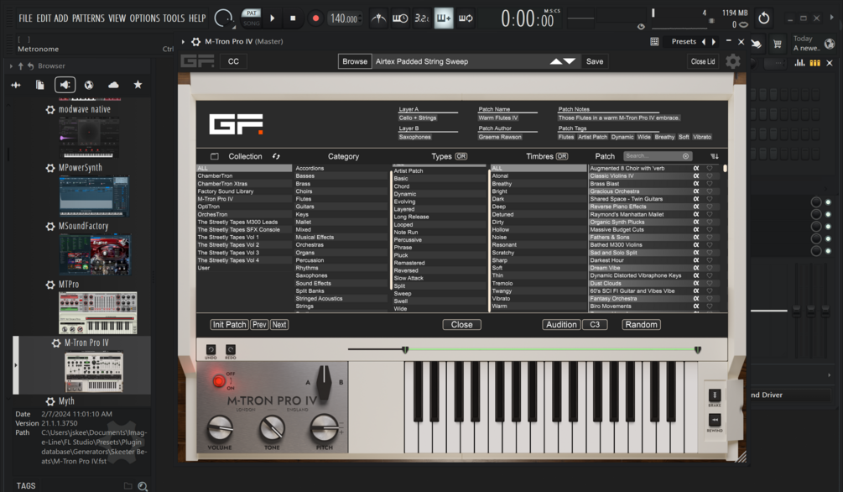
Task: Click the PITCH knob
Action: [324, 428]
